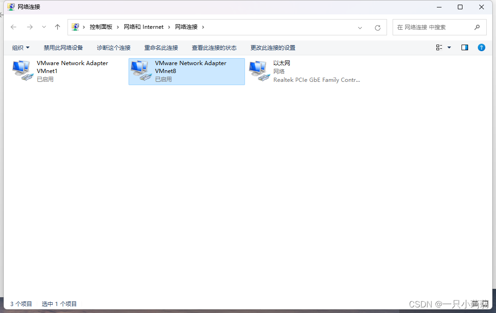Close the 网络连接 window

(x=482, y=7)
